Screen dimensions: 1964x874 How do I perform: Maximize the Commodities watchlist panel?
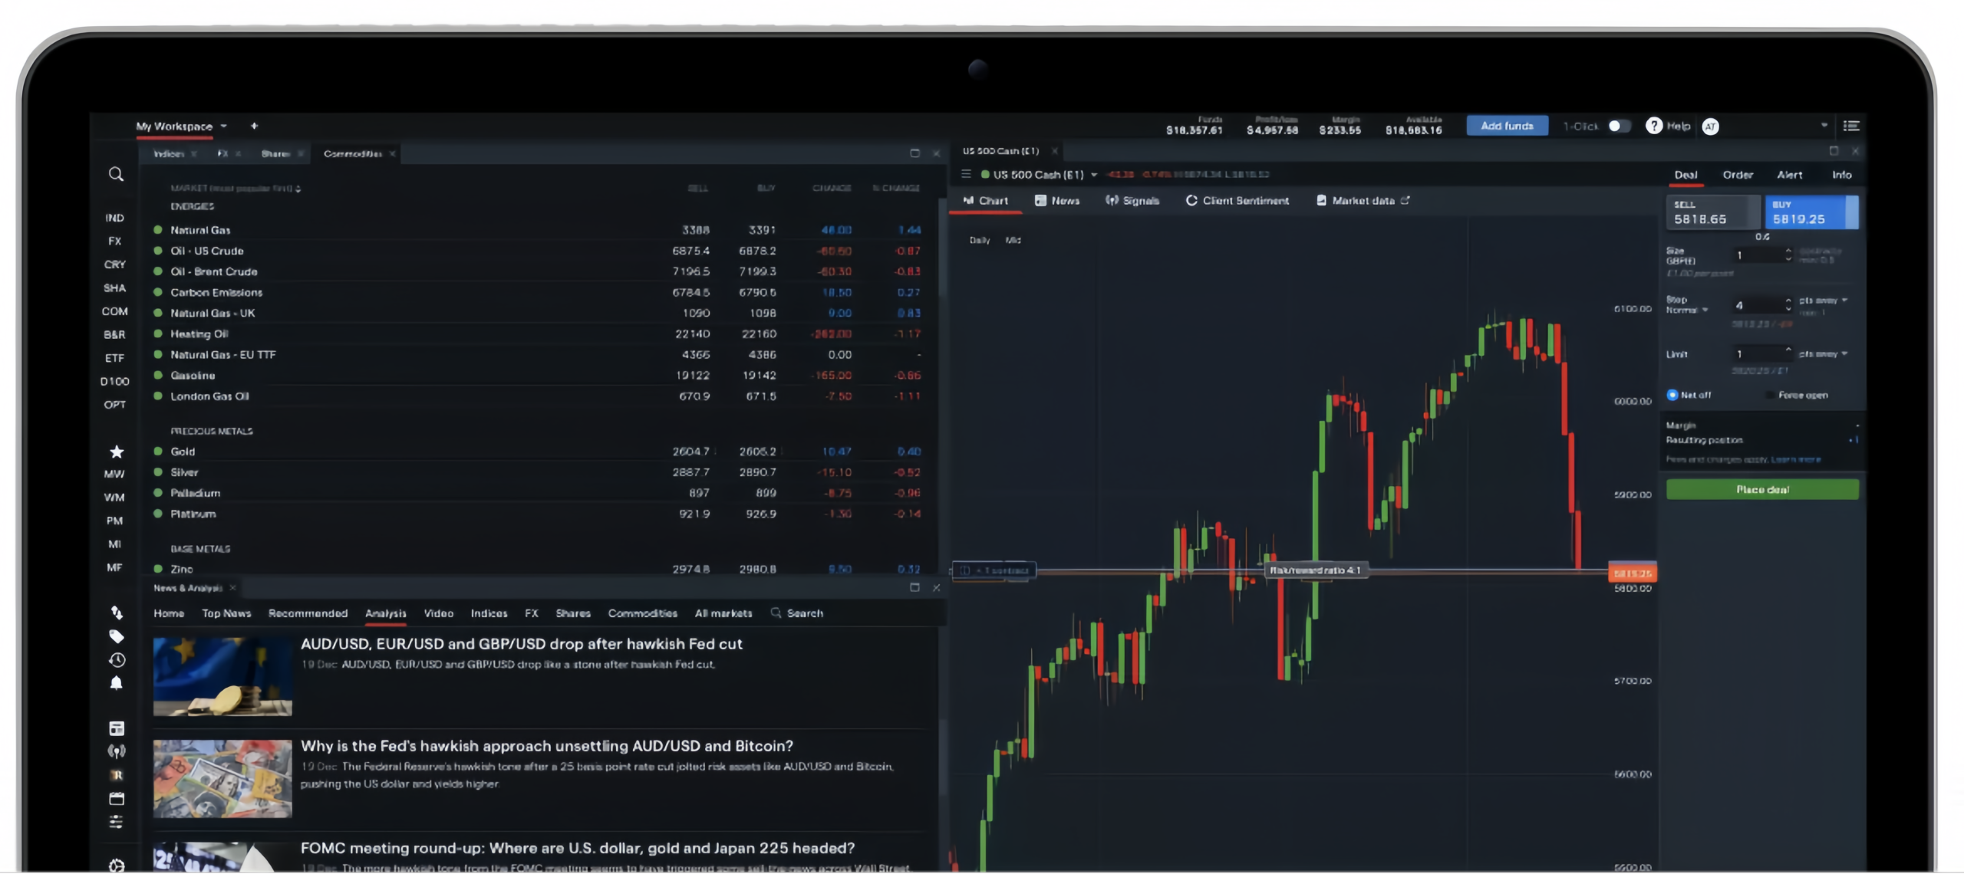pos(914,153)
